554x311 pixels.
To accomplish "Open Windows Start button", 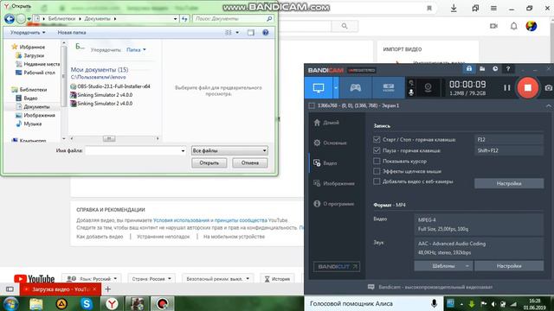I will 11,303.
